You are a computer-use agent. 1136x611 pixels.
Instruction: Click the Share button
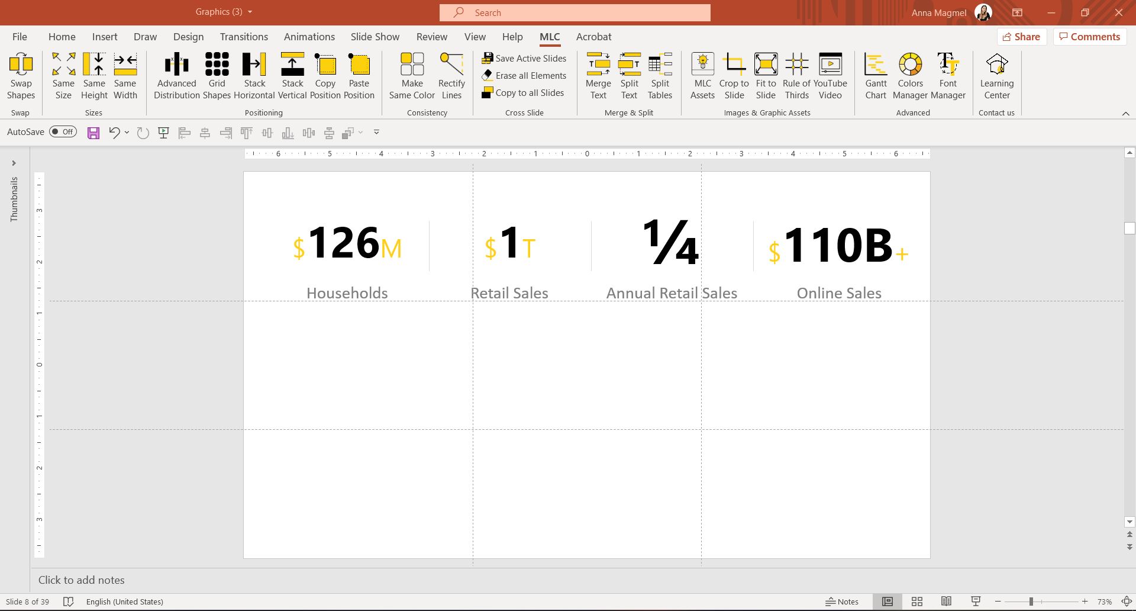[1022, 37]
